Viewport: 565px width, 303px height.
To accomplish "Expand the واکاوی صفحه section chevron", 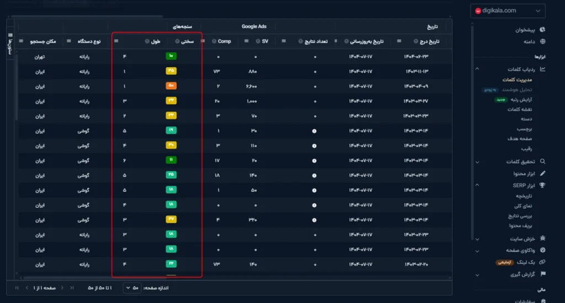I will (477, 251).
